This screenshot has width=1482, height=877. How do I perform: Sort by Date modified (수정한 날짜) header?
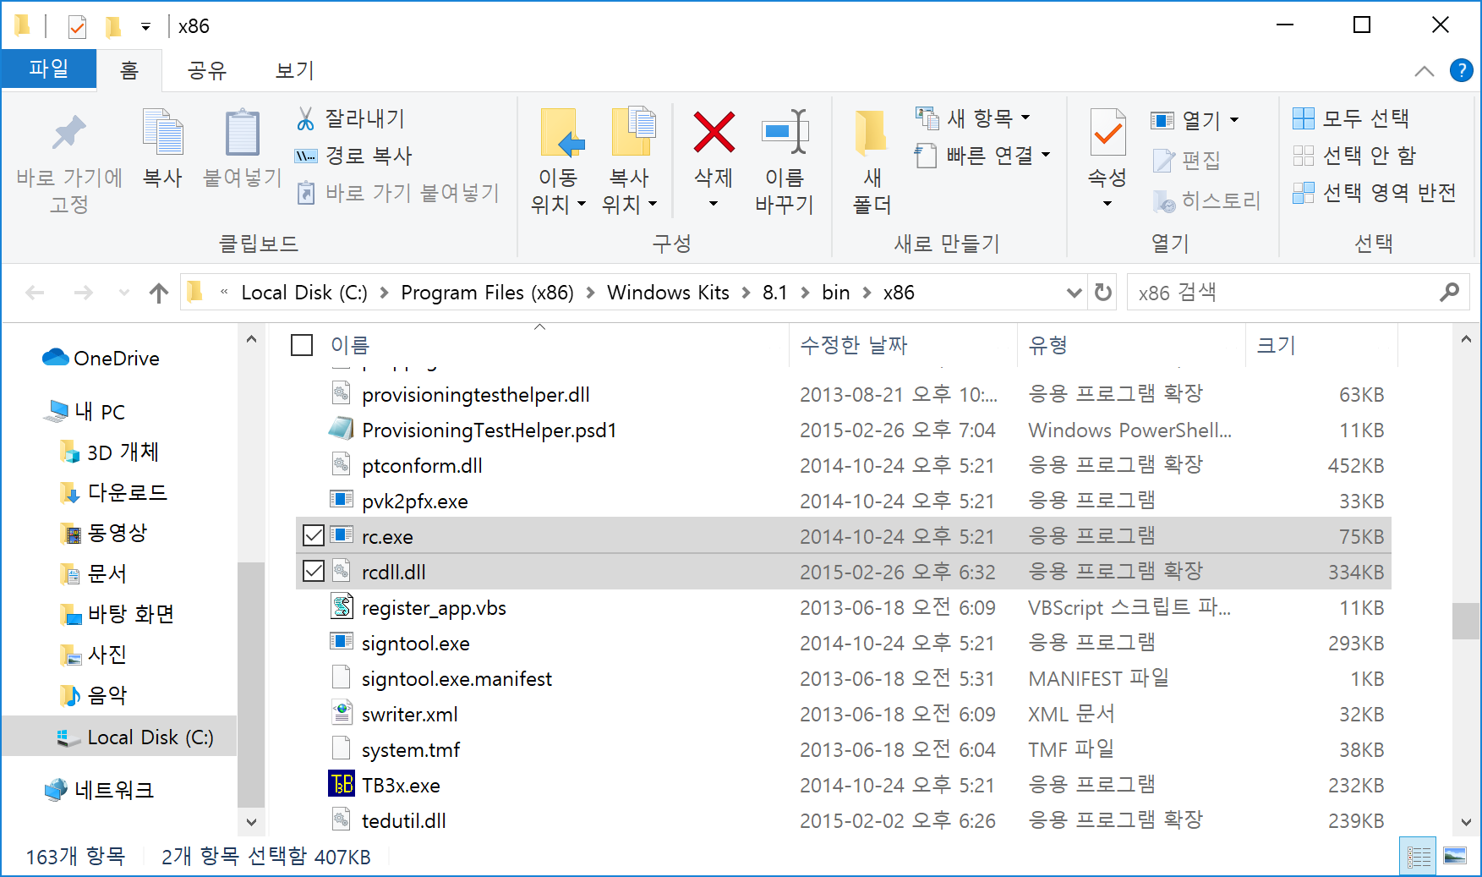pyautogui.click(x=854, y=345)
